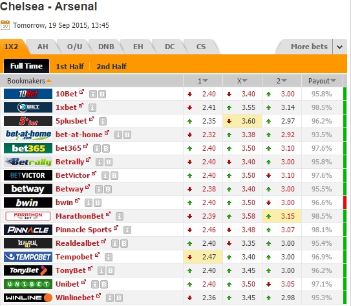The width and height of the screenshot is (351, 306).
Task: Select the 2nd Half odds view
Action: [111, 67]
